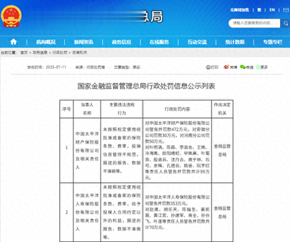
Task: Click the publish date 2025-07-11
Action: [56, 67]
